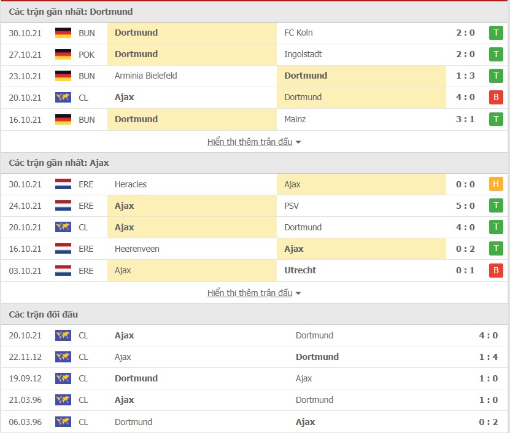Click green T badge for Dortmund vs FC Koln
Viewport: 510px width, 433px height.
pos(495,33)
